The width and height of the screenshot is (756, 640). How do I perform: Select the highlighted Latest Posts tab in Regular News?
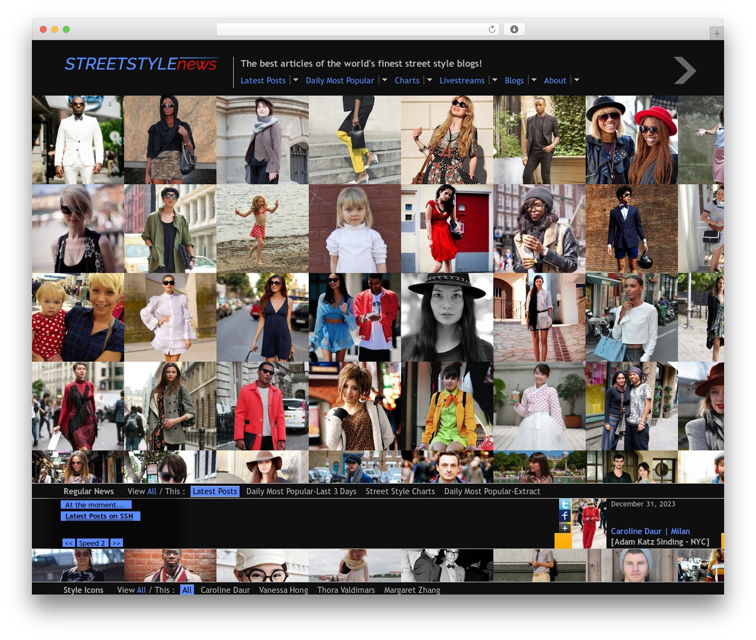click(x=215, y=491)
